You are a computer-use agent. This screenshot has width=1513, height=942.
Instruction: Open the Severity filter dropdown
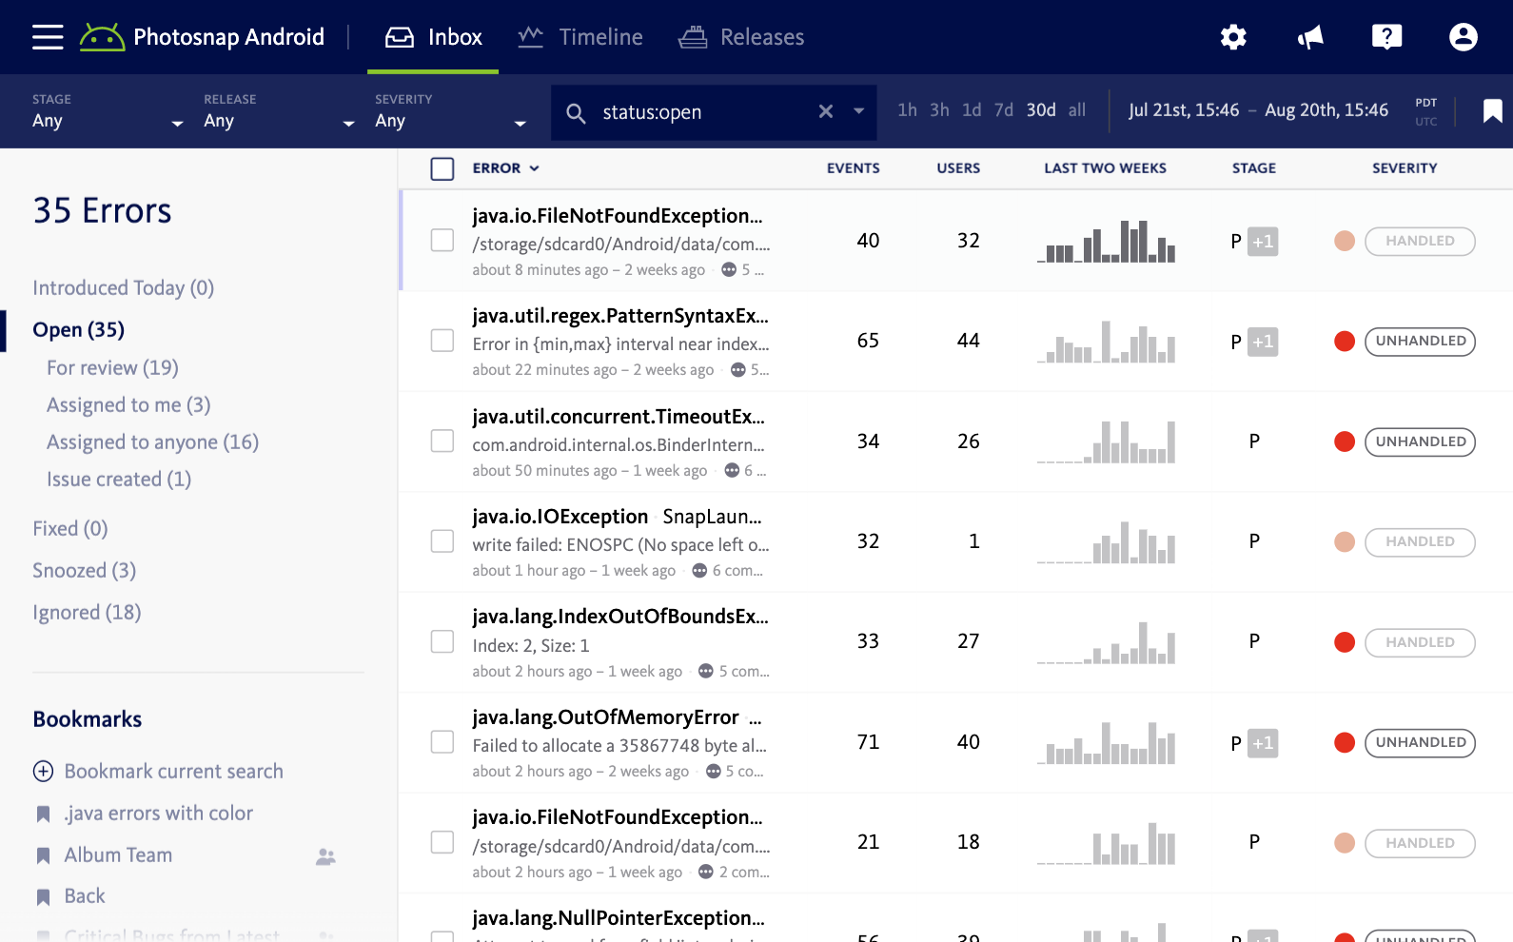pos(450,111)
